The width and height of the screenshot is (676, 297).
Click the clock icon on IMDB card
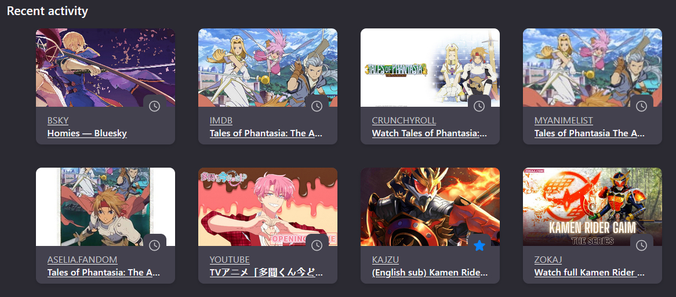[x=317, y=106]
